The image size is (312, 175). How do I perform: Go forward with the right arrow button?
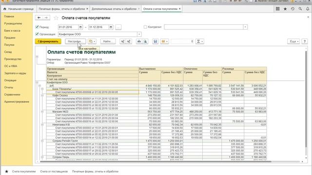[46, 18]
